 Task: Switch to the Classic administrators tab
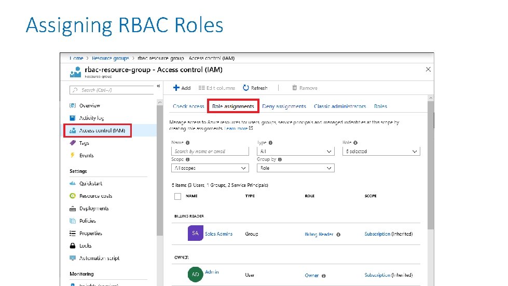(340, 106)
